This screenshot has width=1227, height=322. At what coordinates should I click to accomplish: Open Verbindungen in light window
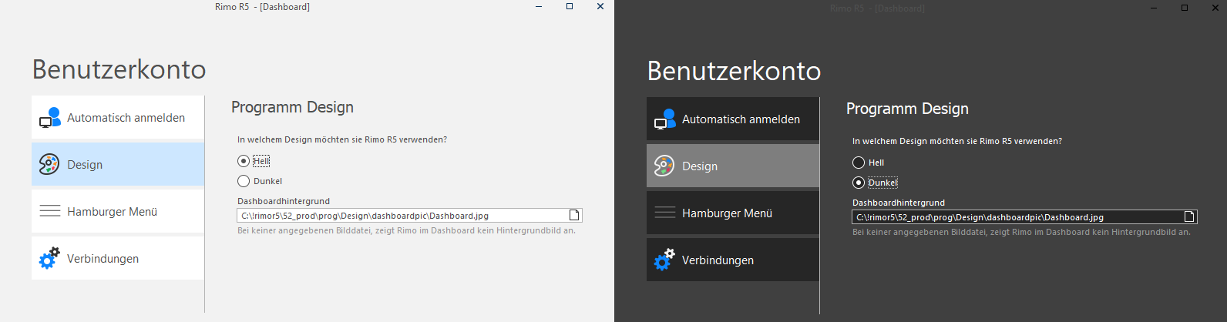click(118, 258)
